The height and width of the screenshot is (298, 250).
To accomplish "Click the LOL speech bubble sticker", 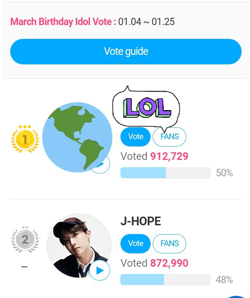I will [x=147, y=108].
